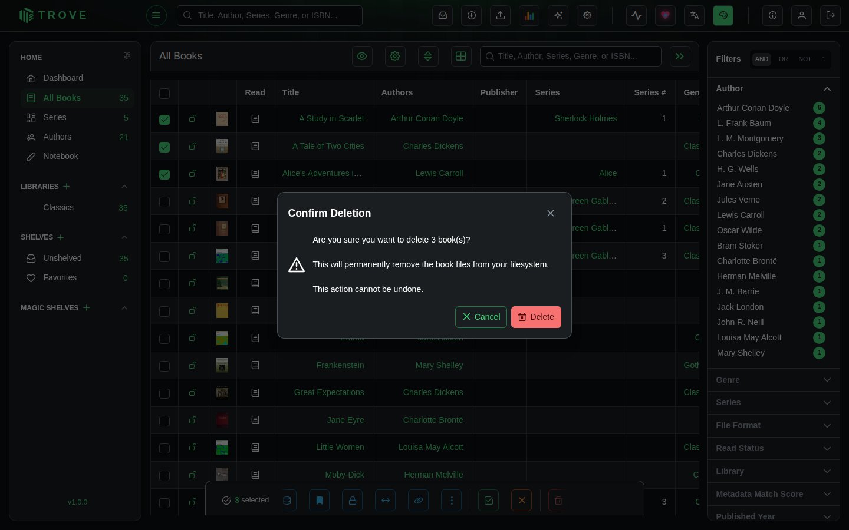Click the table settings gear in All Books header
This screenshot has height=530, width=849.
pos(395,56)
